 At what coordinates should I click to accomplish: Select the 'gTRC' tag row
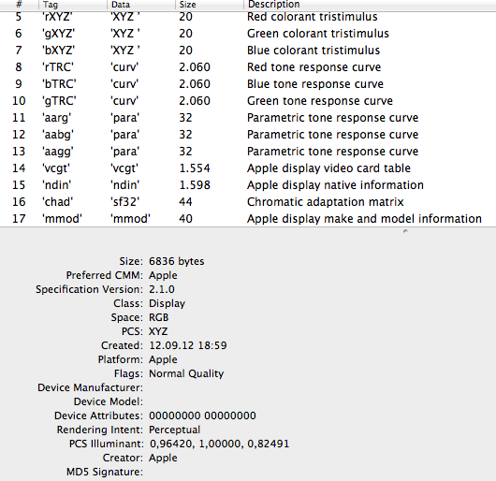click(248, 100)
